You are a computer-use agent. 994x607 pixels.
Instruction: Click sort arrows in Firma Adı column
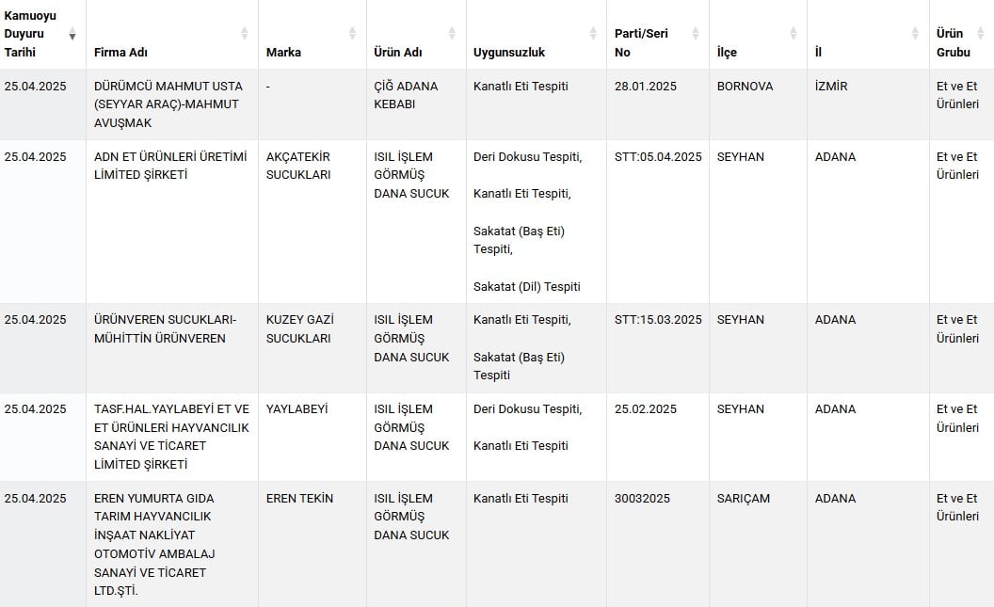coord(244,34)
